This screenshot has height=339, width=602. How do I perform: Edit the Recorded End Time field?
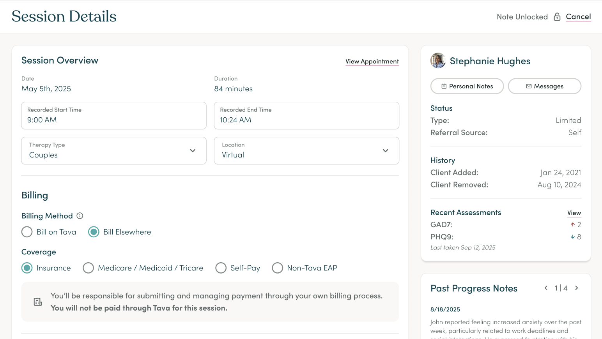306,116
